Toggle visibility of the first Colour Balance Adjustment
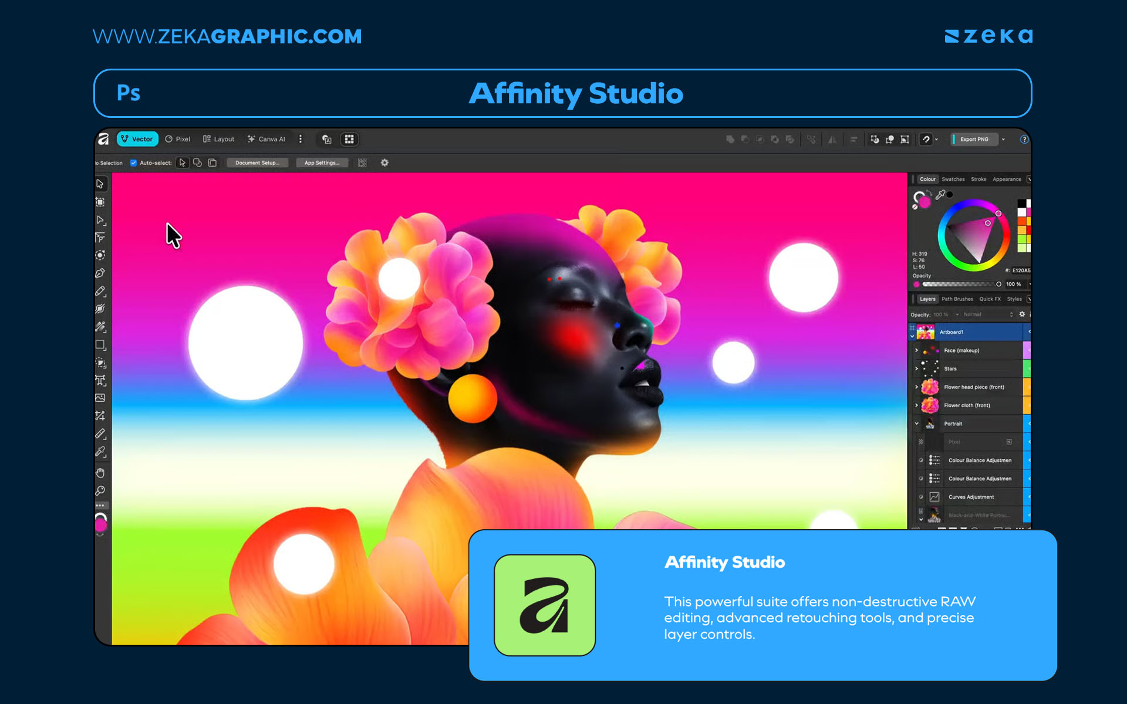The width and height of the screenshot is (1127, 704). [921, 460]
